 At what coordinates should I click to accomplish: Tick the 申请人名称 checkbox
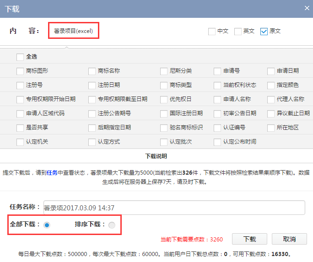(x=217, y=99)
